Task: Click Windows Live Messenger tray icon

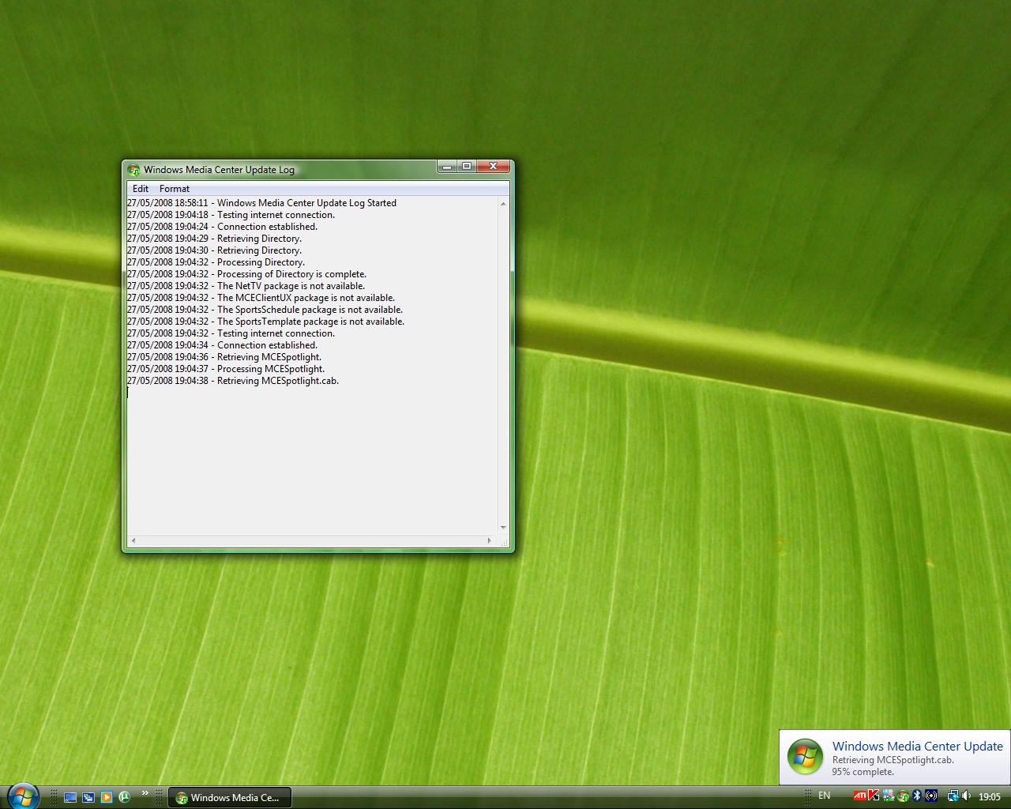Action: click(x=889, y=796)
